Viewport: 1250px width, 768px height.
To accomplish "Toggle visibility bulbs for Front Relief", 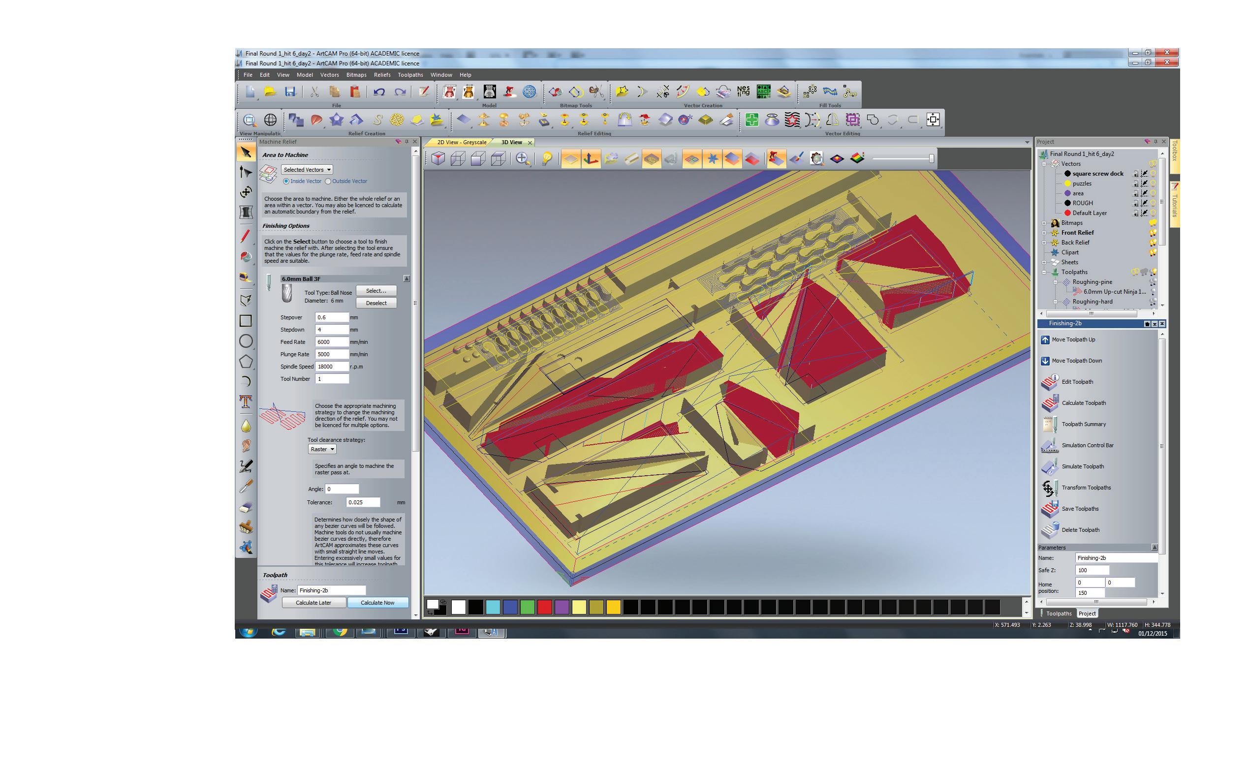I will pos(1153,233).
